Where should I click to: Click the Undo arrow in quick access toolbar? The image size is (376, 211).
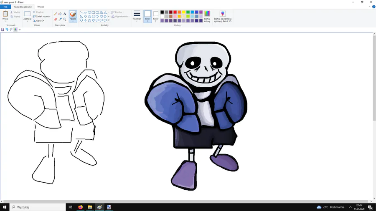point(7,30)
